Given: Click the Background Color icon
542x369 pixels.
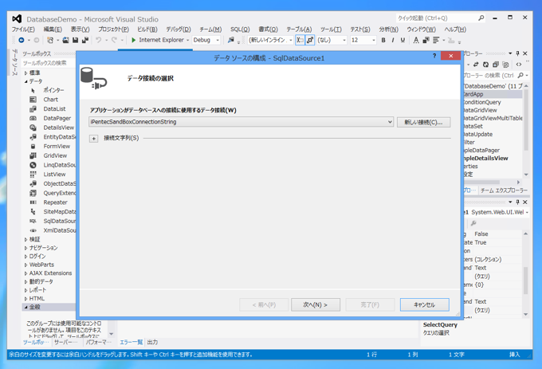Looking at the screenshot, I should pos(426,40).
